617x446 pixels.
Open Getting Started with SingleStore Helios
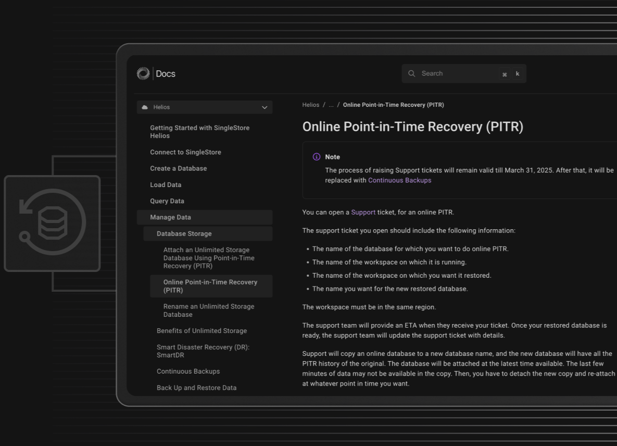[x=199, y=132]
